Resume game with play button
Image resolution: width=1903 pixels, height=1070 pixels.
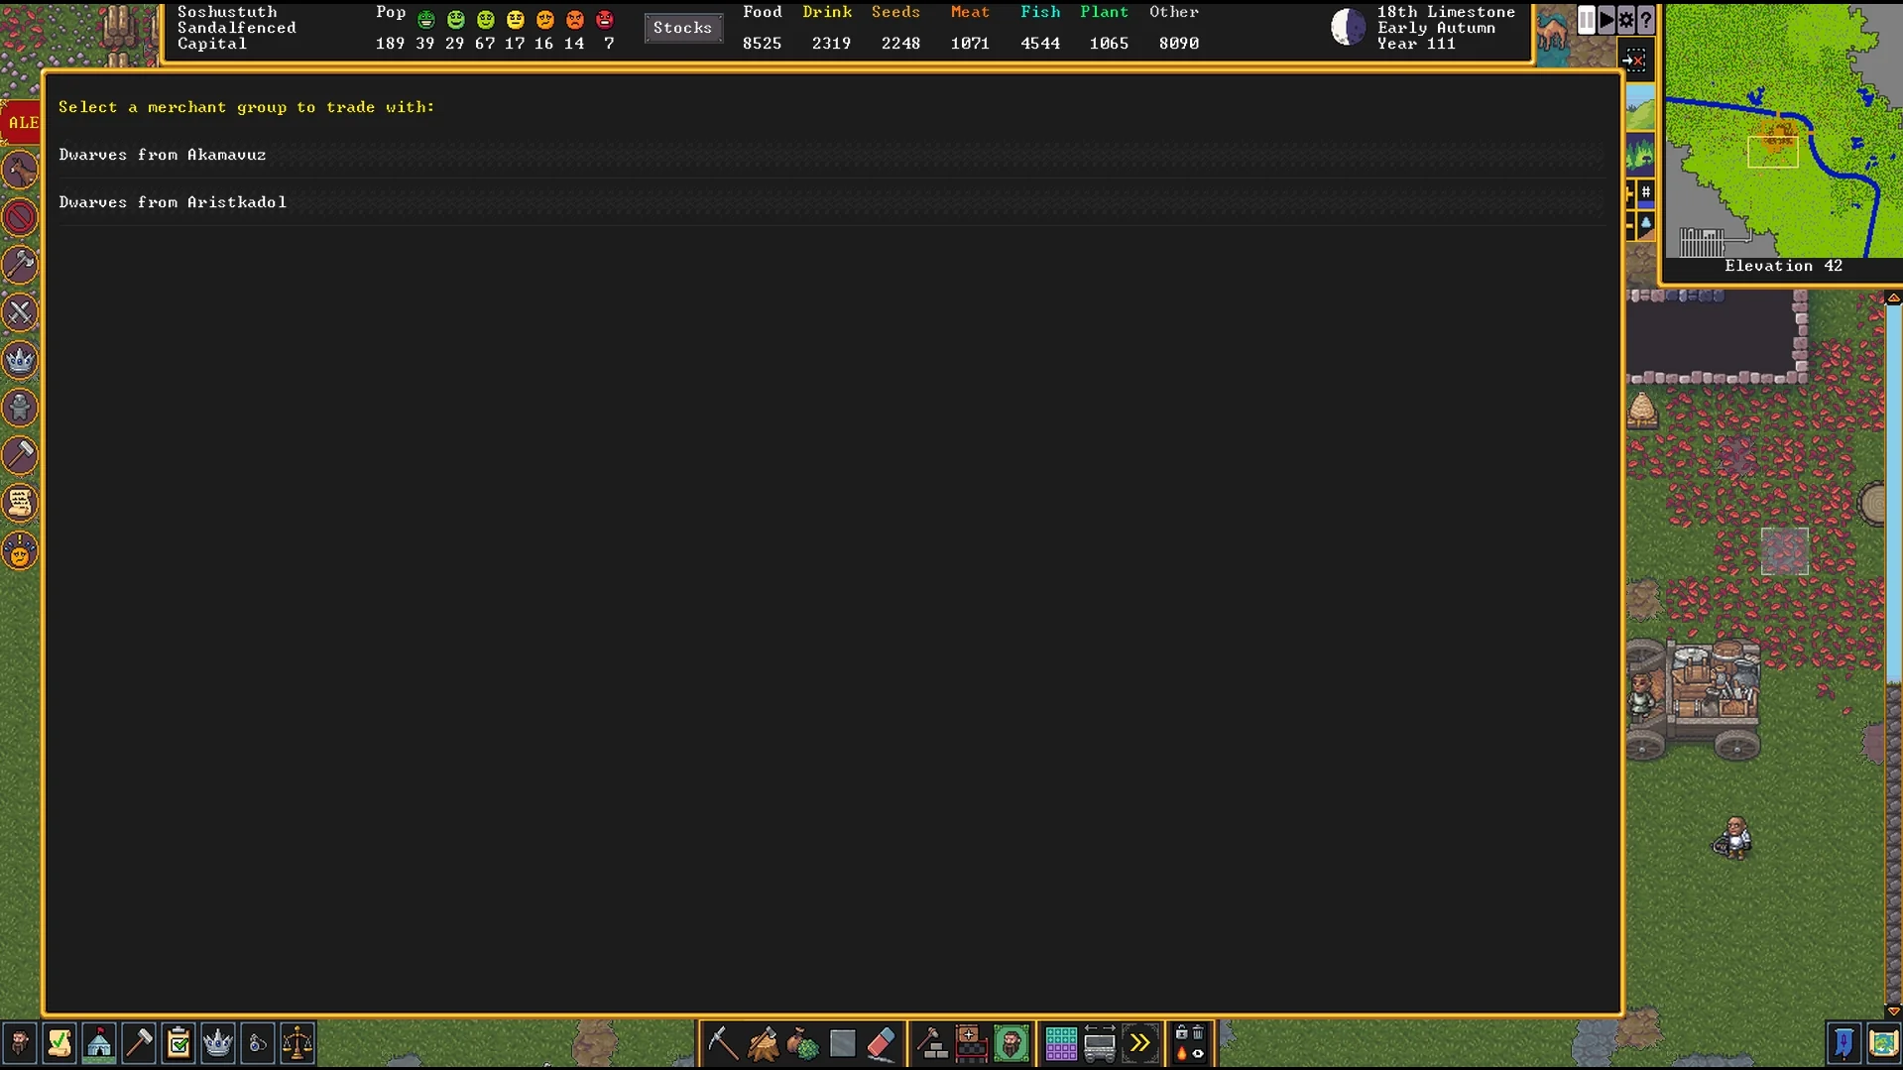(1606, 20)
